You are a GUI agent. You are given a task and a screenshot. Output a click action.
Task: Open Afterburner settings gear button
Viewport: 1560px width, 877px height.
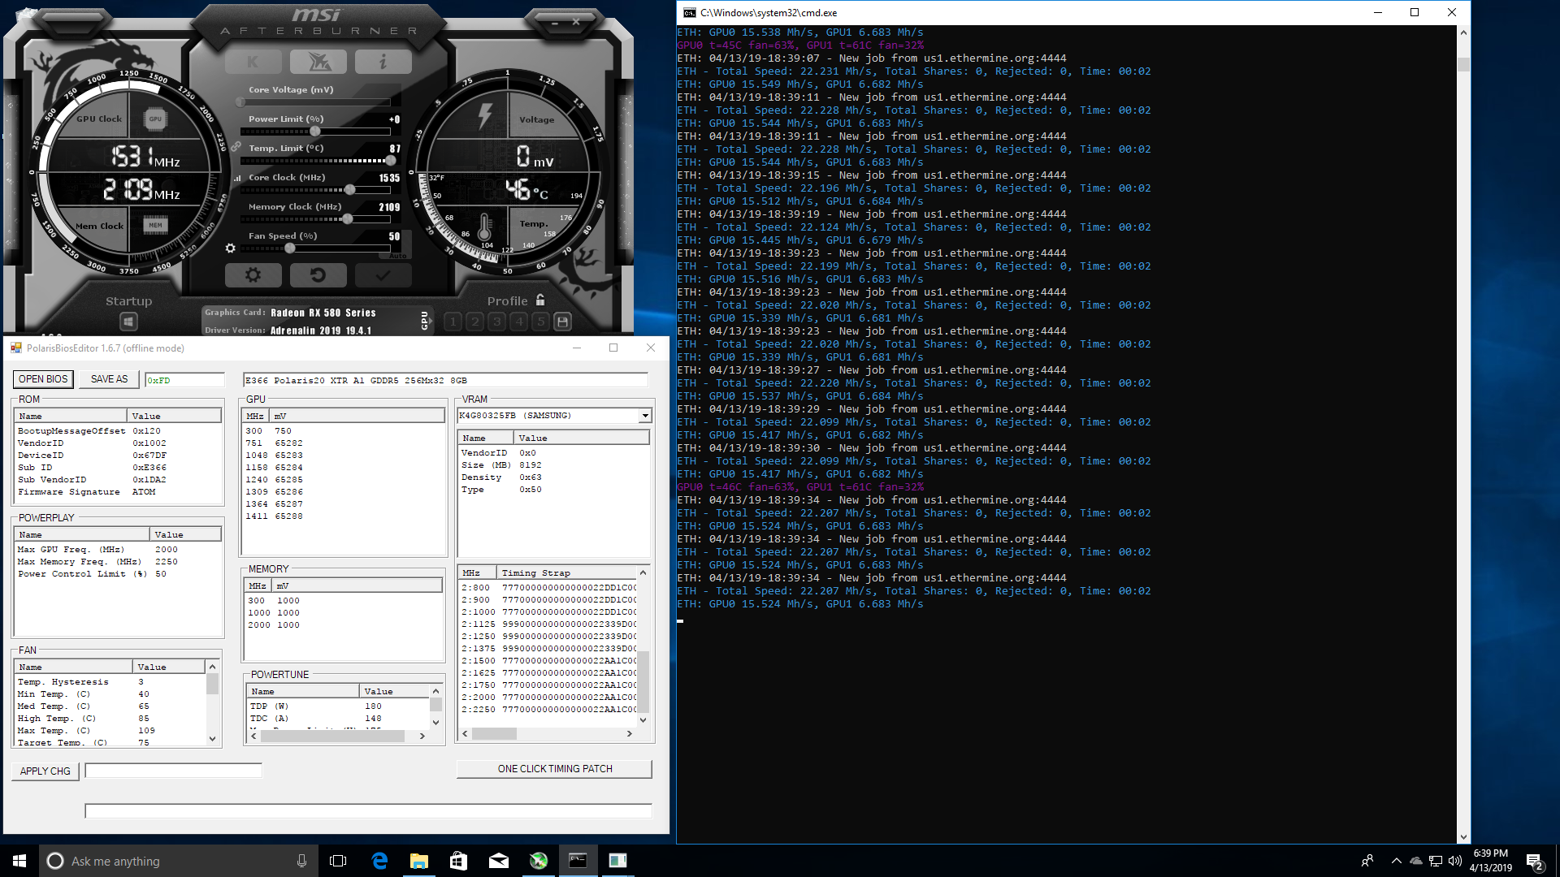253,275
